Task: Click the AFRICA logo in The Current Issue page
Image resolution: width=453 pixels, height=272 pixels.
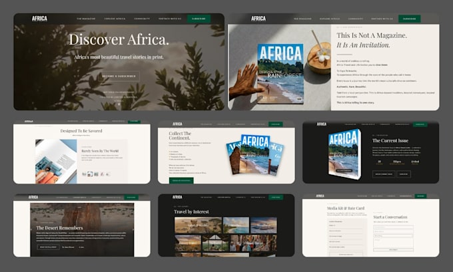Action: (x=322, y=124)
